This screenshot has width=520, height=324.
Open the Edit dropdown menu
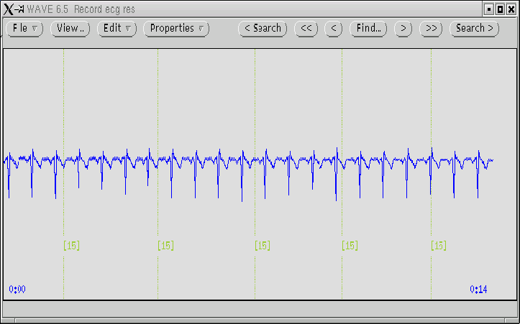tap(117, 29)
